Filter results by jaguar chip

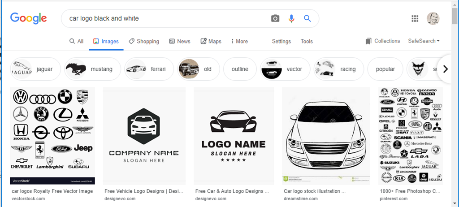[x=34, y=69]
